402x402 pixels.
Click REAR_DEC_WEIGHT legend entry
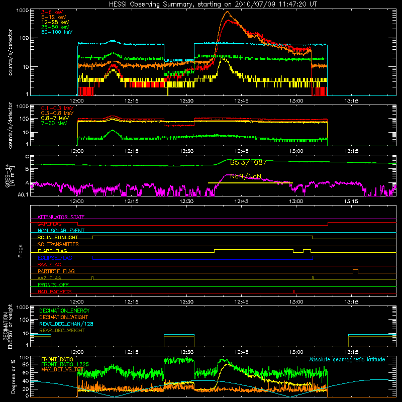(62, 331)
